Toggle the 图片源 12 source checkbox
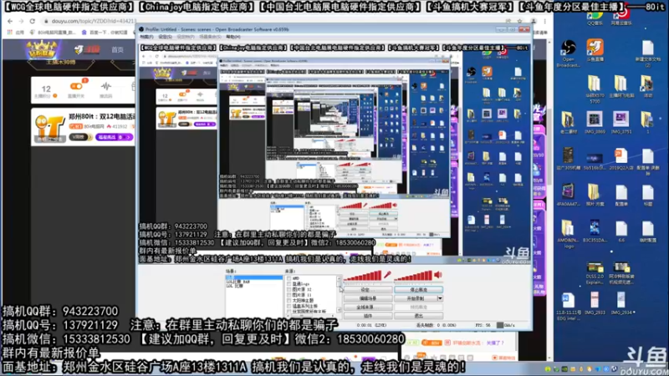Viewport: 669px width, 376px height. [x=289, y=289]
